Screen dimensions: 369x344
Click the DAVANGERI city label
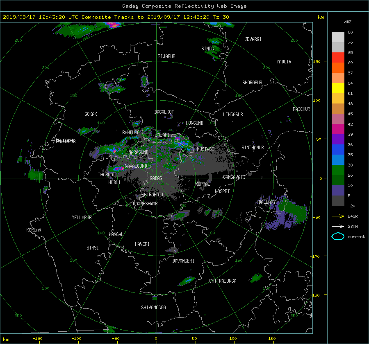tap(183, 261)
